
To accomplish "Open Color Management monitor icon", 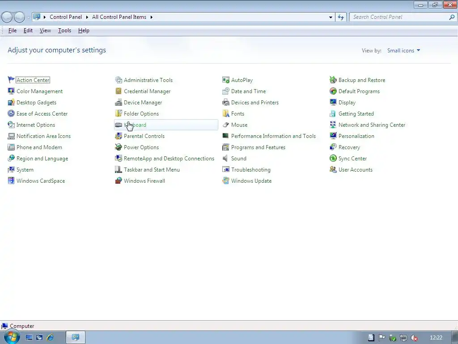I will pos(11,91).
